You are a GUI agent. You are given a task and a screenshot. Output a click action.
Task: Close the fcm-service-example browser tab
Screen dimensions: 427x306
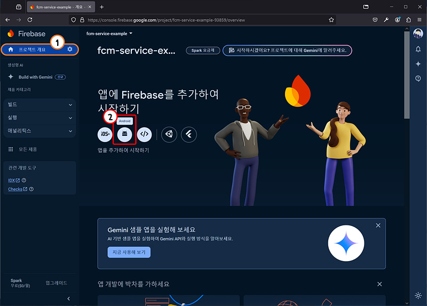click(90, 7)
